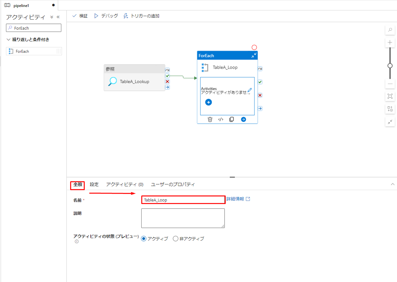Click the Activities label inside the ForEach node

[209, 89]
